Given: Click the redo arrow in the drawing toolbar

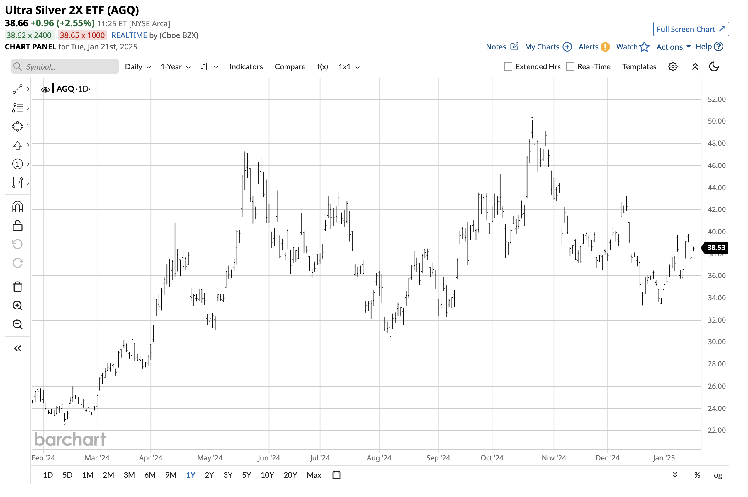Looking at the screenshot, I should [18, 263].
